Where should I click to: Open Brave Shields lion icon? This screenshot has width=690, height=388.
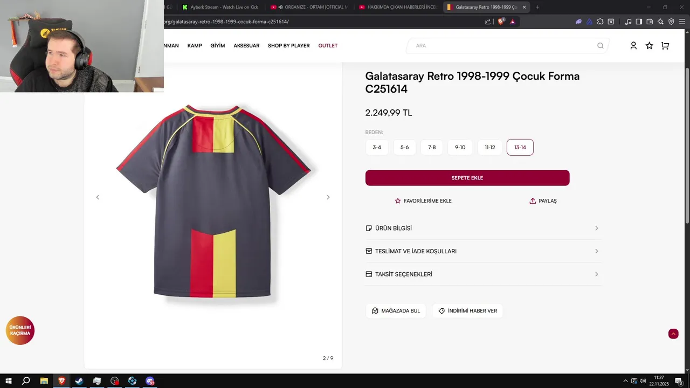click(x=501, y=22)
